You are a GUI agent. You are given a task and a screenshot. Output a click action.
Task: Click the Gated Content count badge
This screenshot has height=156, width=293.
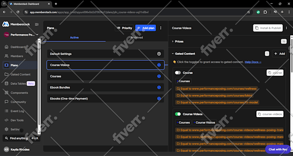(x=267, y=53)
